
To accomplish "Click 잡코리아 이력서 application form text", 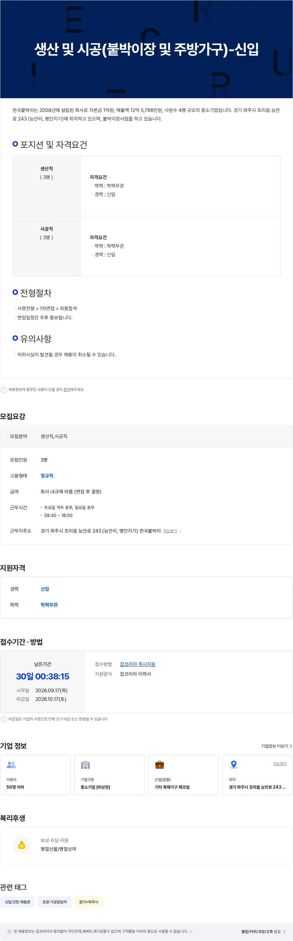I will (135, 674).
